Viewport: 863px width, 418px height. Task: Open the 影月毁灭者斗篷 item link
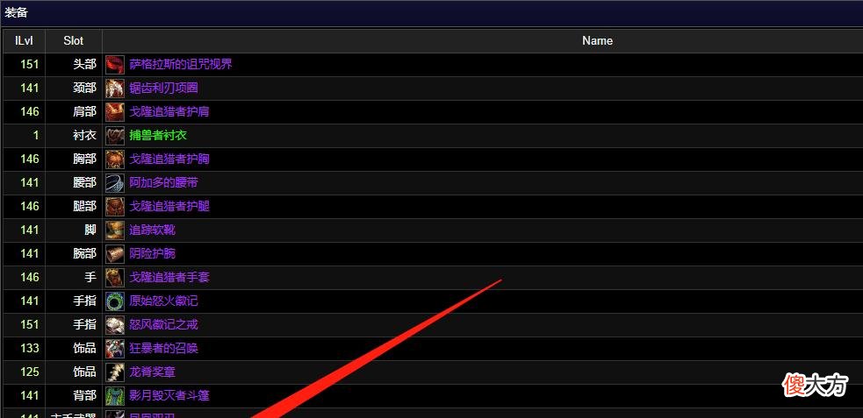(x=169, y=395)
